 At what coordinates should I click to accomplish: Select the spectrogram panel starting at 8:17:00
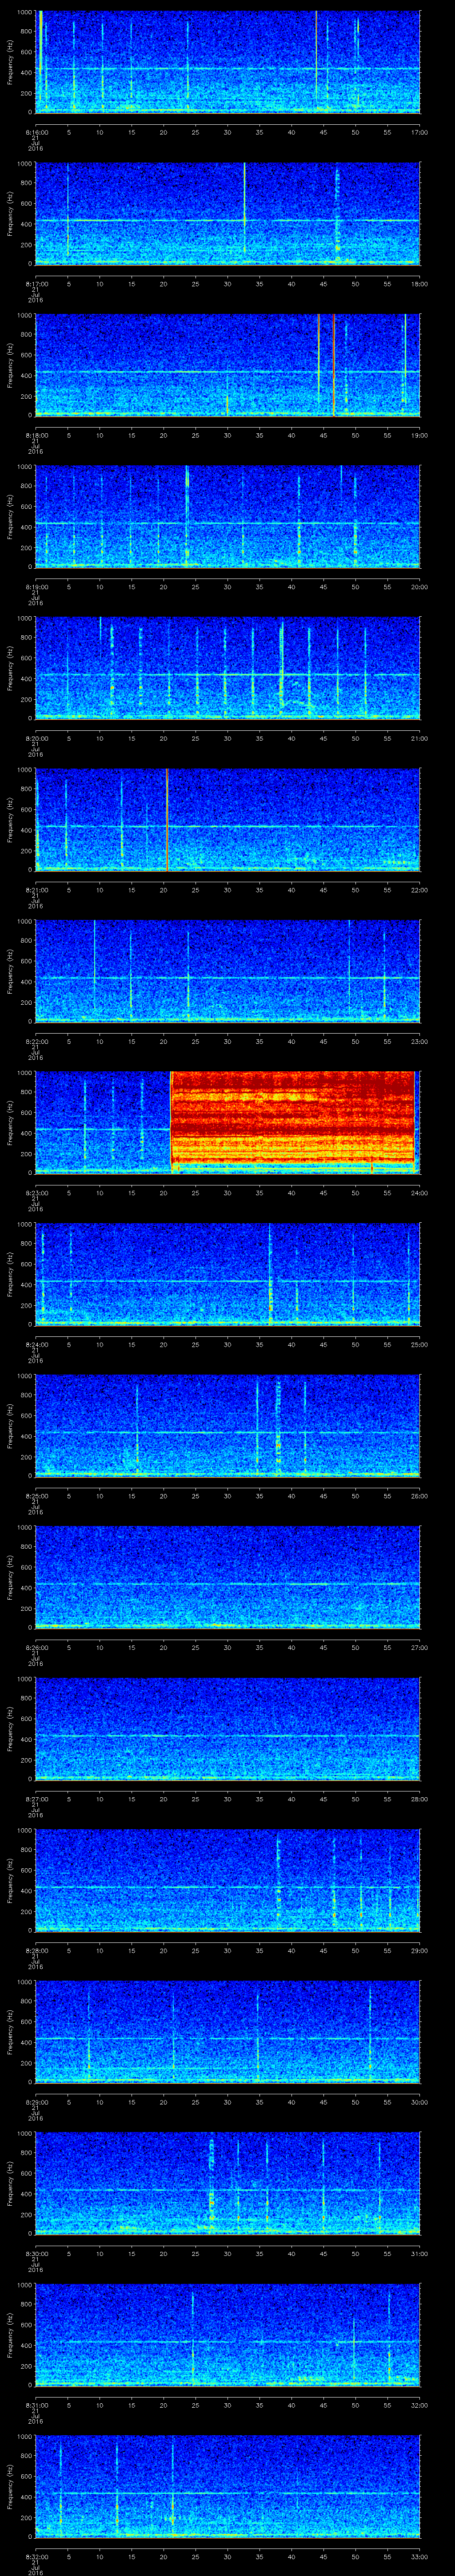[x=227, y=213]
